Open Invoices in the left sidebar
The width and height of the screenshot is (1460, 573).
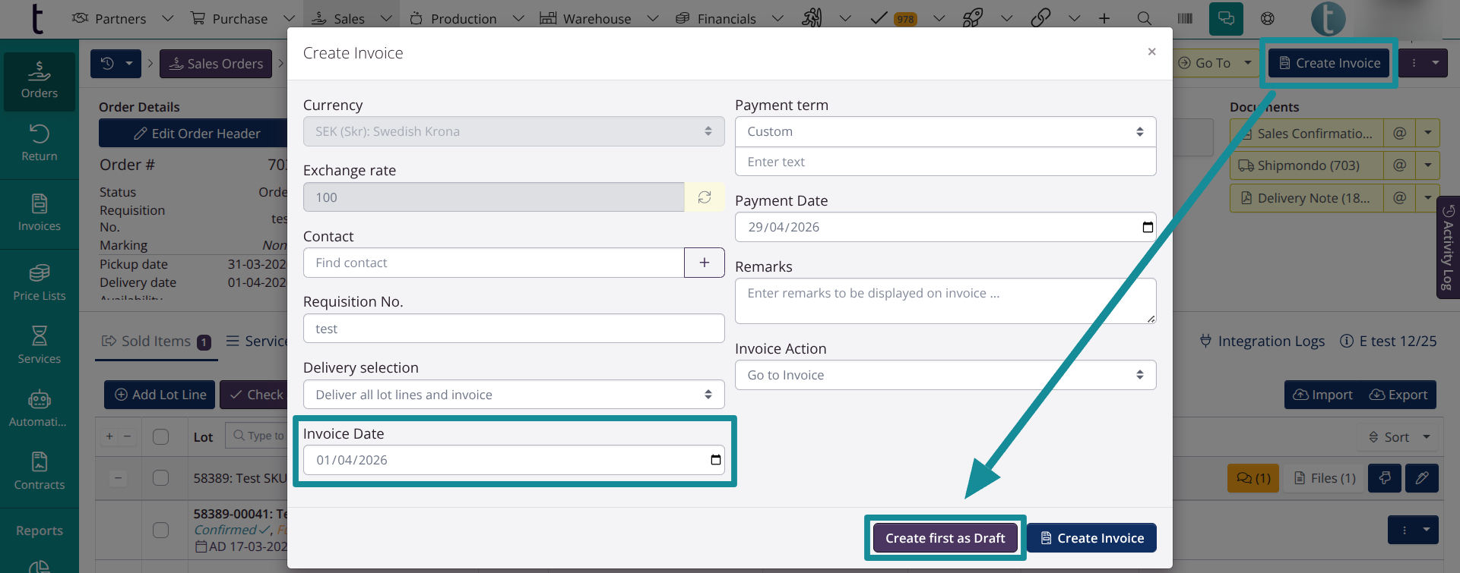coord(40,213)
